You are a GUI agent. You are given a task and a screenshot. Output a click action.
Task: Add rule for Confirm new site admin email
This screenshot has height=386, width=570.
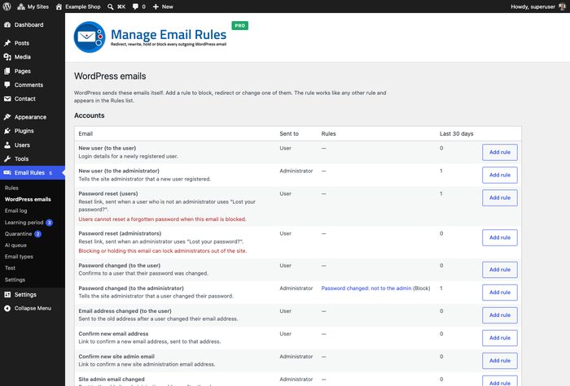(x=500, y=361)
